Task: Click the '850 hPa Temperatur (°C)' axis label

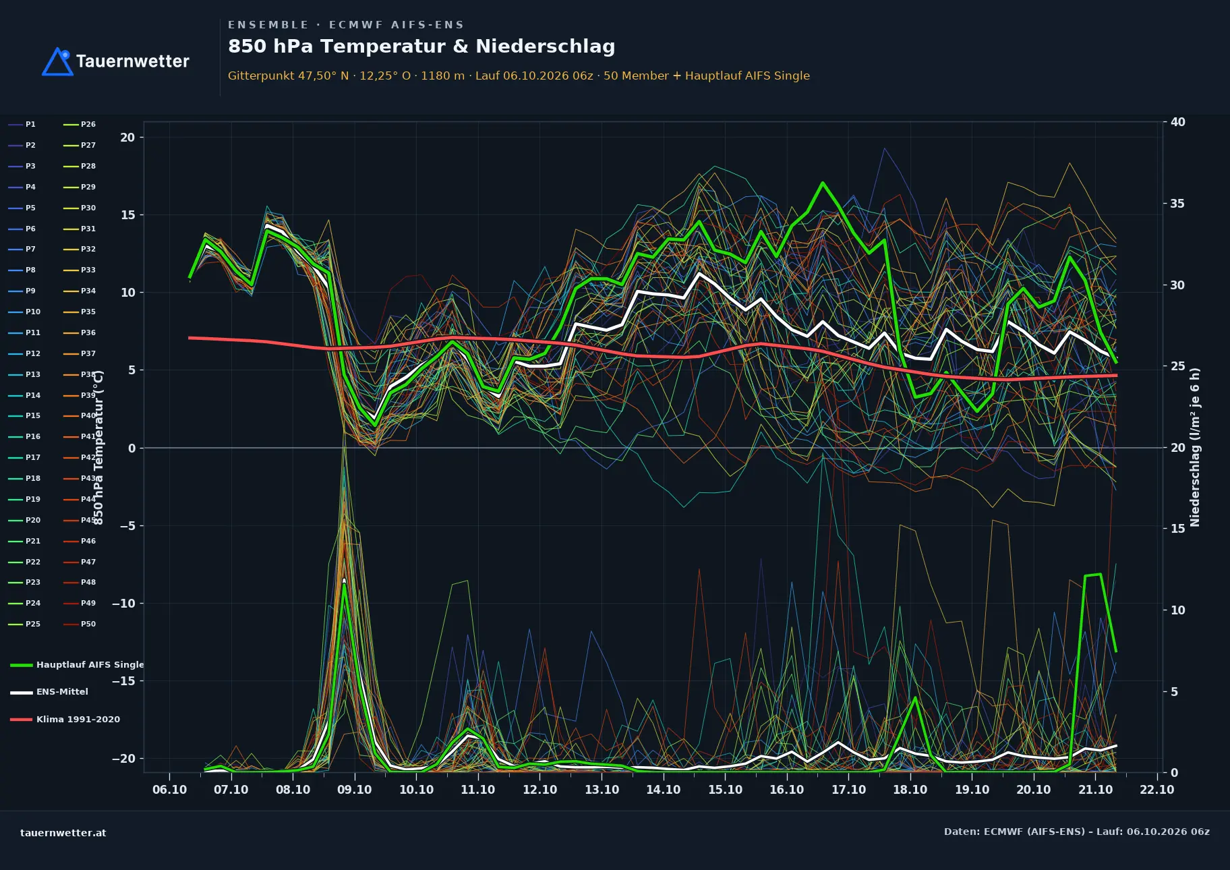Action: 98,447
